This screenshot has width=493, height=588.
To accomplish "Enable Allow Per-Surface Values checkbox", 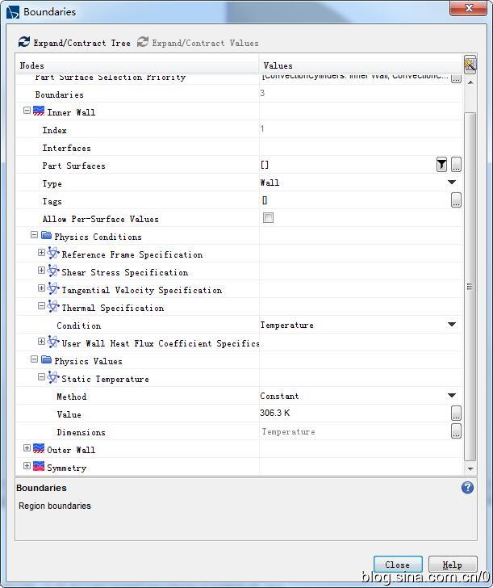I will pos(268,218).
